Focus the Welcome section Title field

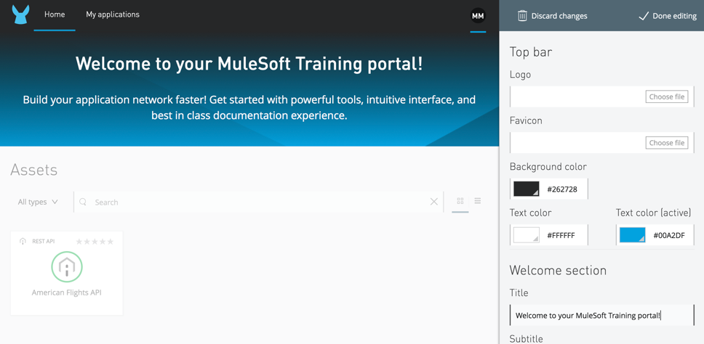[601, 315]
